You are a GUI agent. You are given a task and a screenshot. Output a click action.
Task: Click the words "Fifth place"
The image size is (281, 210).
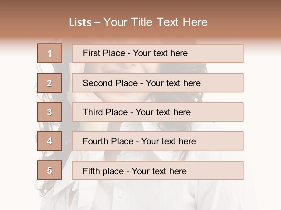tap(104, 171)
